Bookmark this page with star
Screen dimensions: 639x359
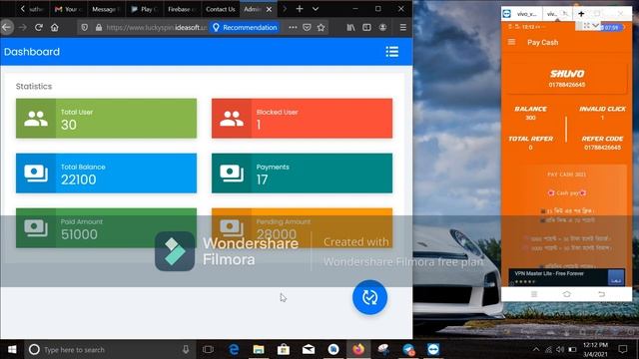click(x=321, y=27)
